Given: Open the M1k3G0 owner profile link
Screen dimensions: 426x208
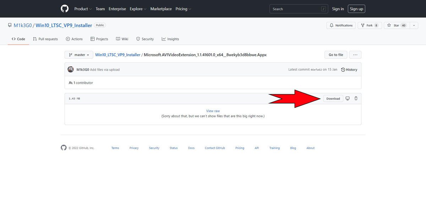Looking at the screenshot, I should pos(23,26).
